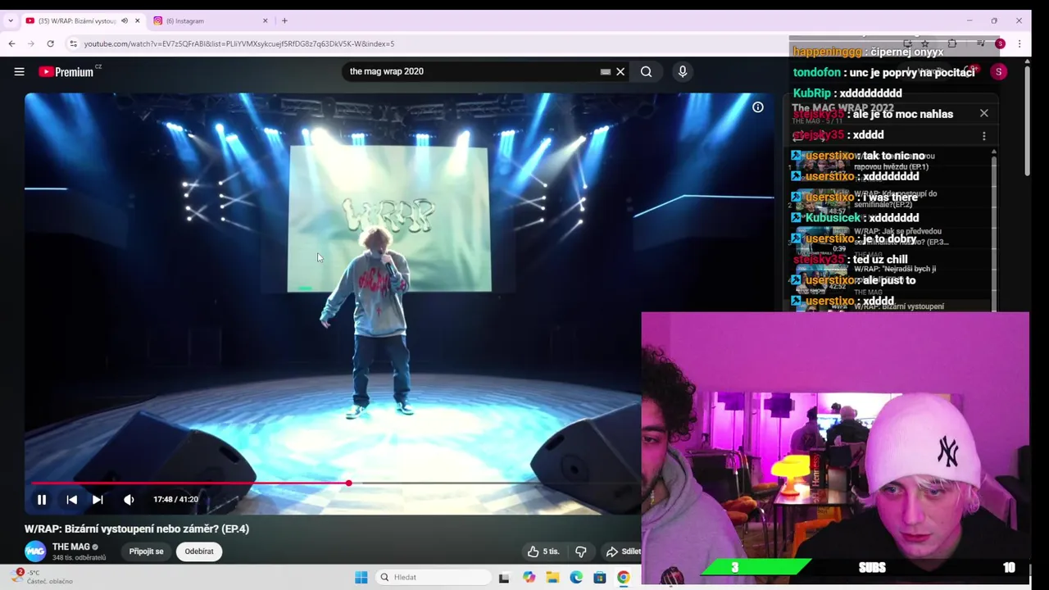Go forward in browser history

[x=31, y=43]
